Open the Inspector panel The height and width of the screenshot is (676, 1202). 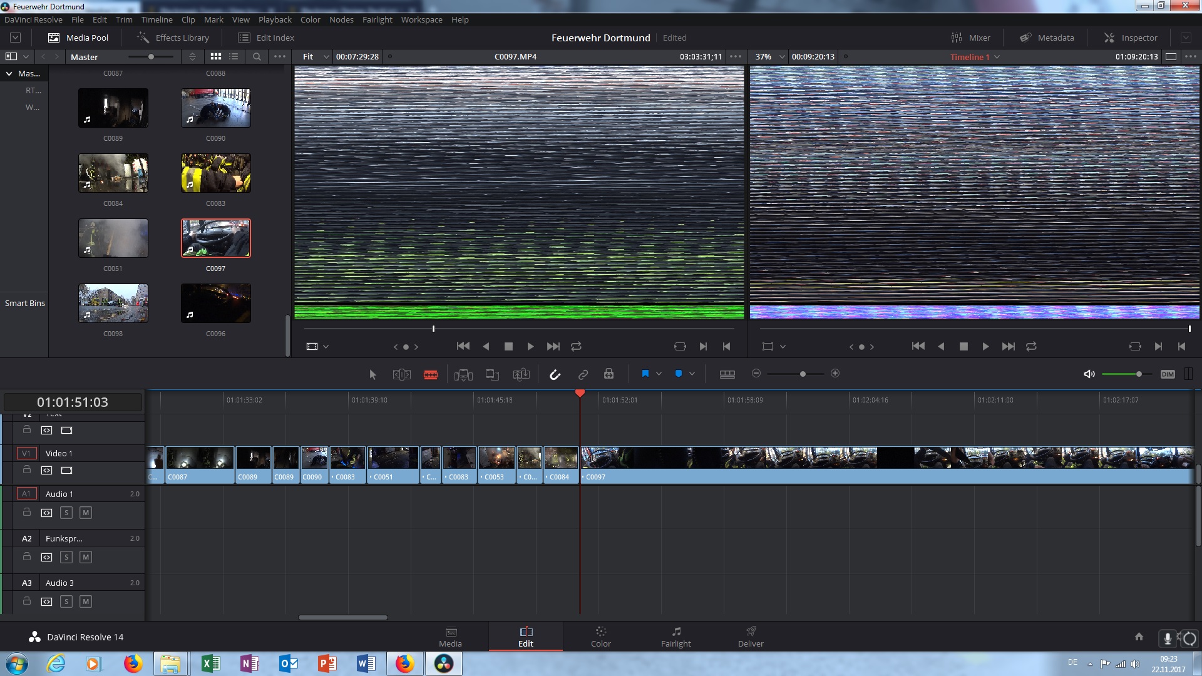[x=1131, y=38]
